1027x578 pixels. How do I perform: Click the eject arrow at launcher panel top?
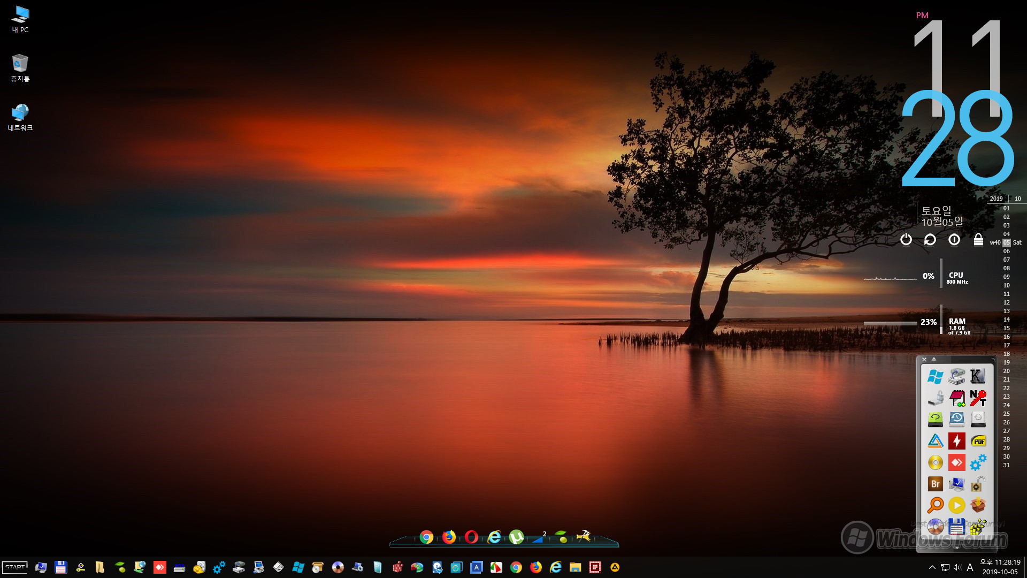934,359
